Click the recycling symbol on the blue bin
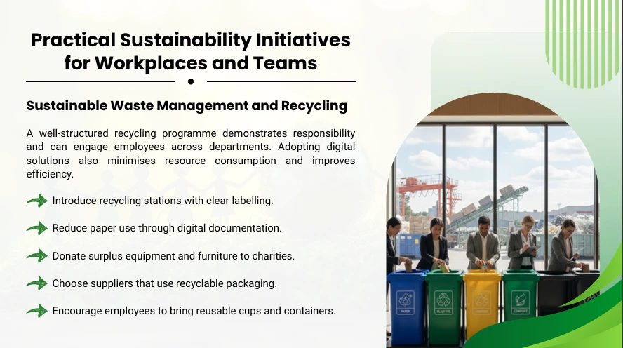This screenshot has height=348, width=623. [406, 298]
